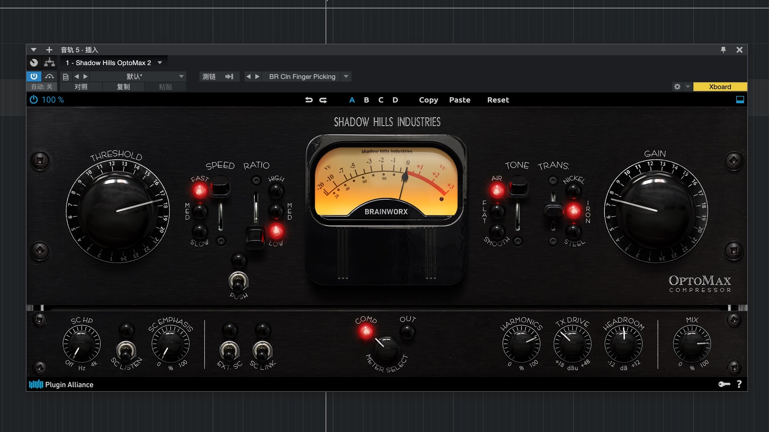Toggle the SC LISTEN switch
Viewport: 769px width, 432px height.
click(x=126, y=350)
